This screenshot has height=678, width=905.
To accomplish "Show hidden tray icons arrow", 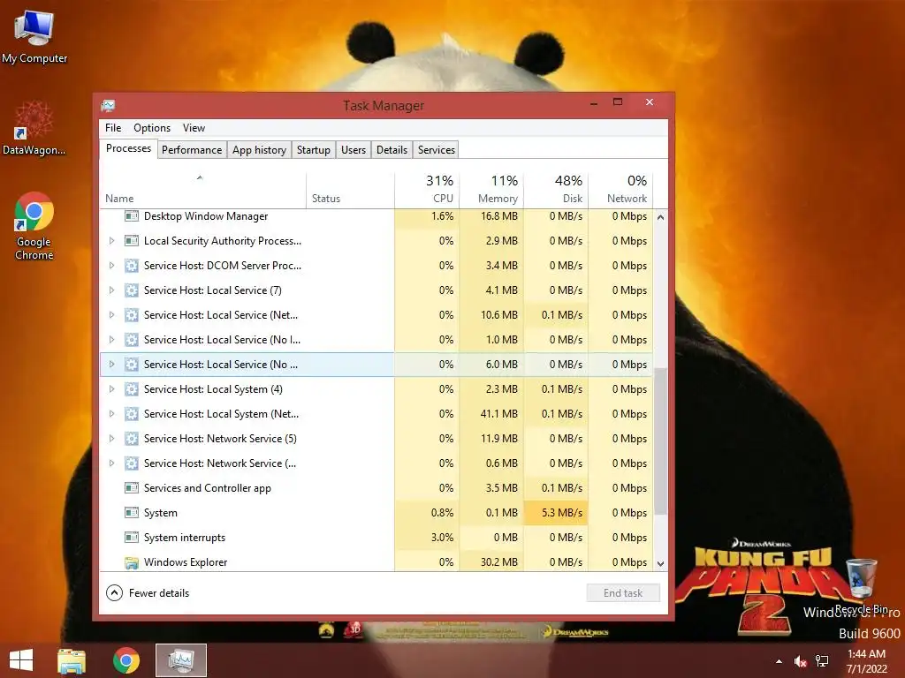I will tap(780, 661).
